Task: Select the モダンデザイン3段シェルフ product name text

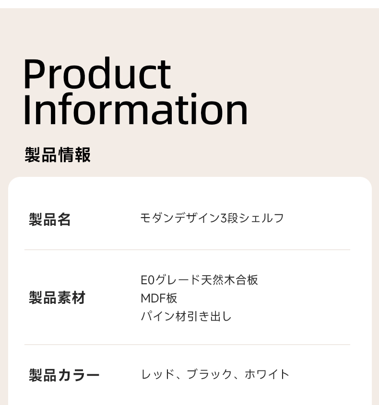Action: [212, 218]
